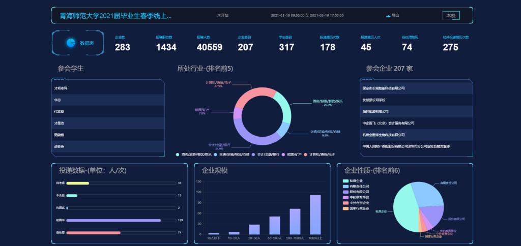Click 中外合资企业 legend swatch

click(346, 202)
